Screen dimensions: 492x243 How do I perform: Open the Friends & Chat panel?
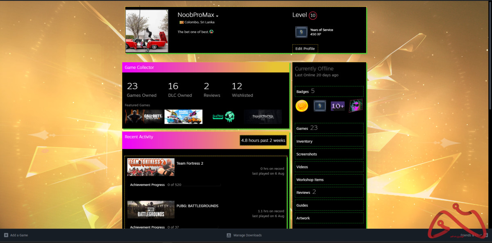(474, 235)
